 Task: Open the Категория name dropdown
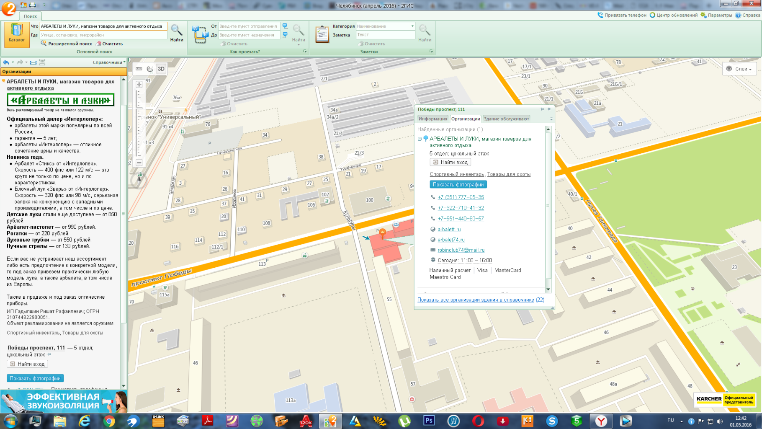pos(412,26)
